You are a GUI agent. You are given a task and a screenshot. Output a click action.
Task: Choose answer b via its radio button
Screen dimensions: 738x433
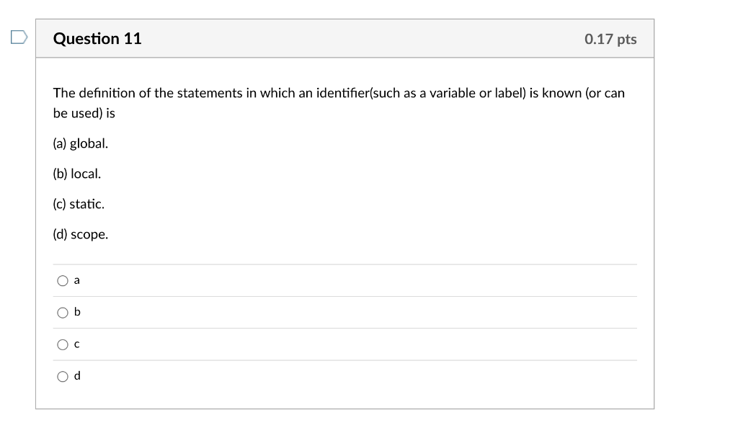coord(63,312)
